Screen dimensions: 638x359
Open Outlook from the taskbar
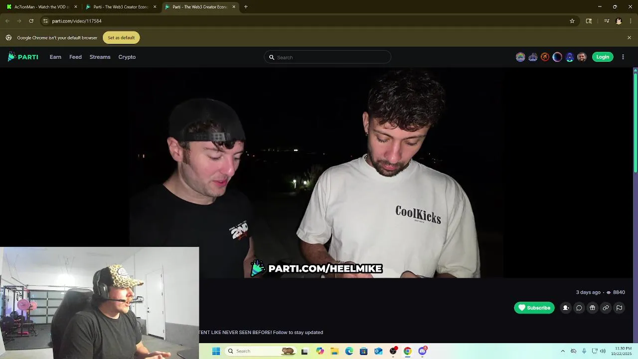point(378,351)
